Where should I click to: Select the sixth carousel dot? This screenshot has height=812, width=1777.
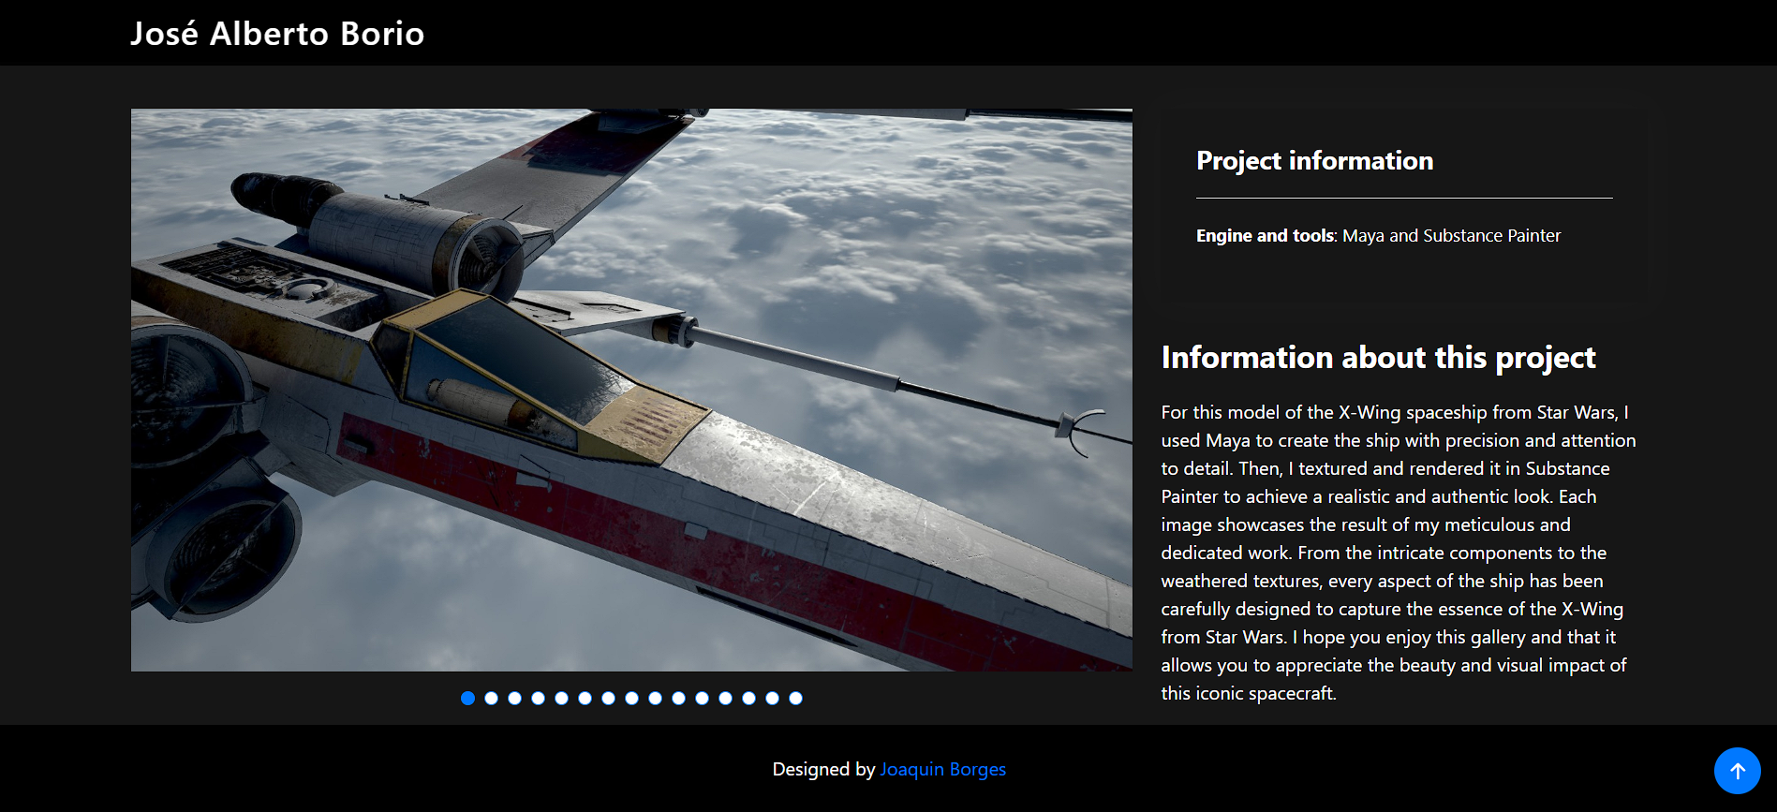(585, 698)
